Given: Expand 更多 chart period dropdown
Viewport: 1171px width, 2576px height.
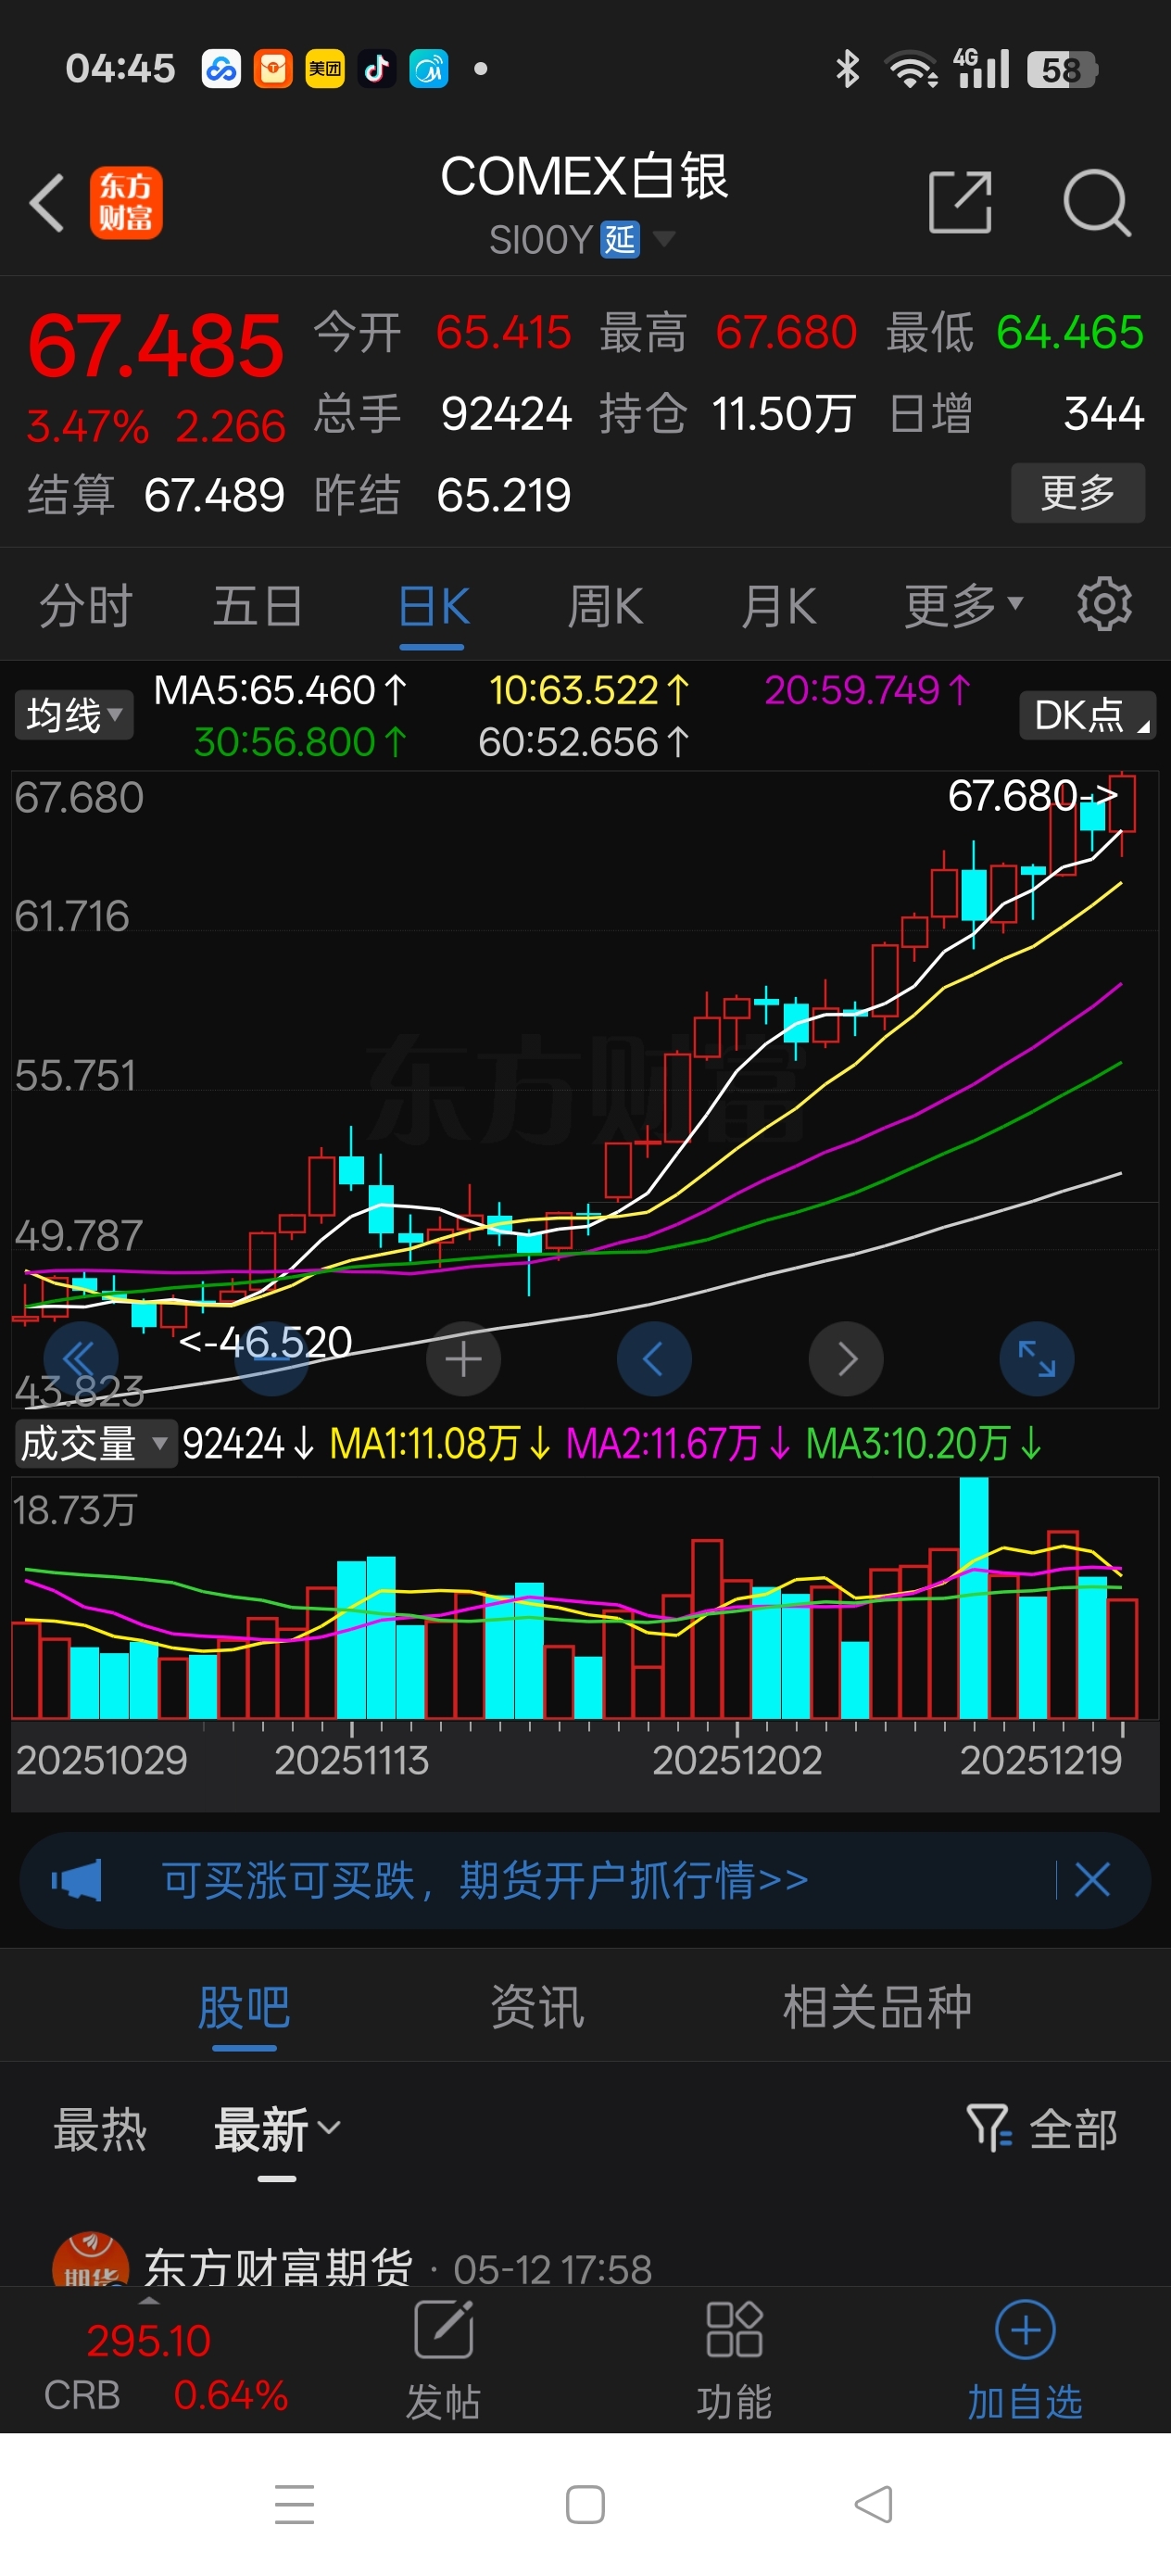Looking at the screenshot, I should [x=965, y=605].
